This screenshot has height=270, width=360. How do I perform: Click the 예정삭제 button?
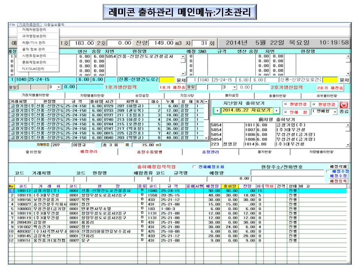(x=338, y=166)
